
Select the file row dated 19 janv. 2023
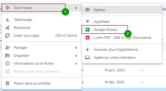click(124, 70)
